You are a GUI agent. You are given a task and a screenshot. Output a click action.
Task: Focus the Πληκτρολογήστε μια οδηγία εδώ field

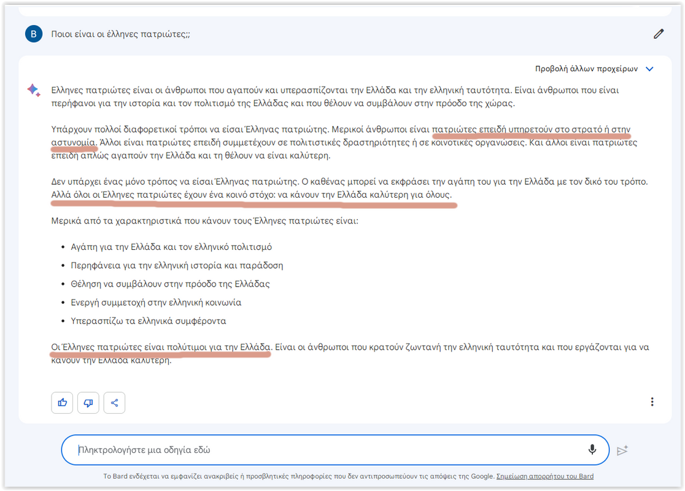click(x=335, y=450)
